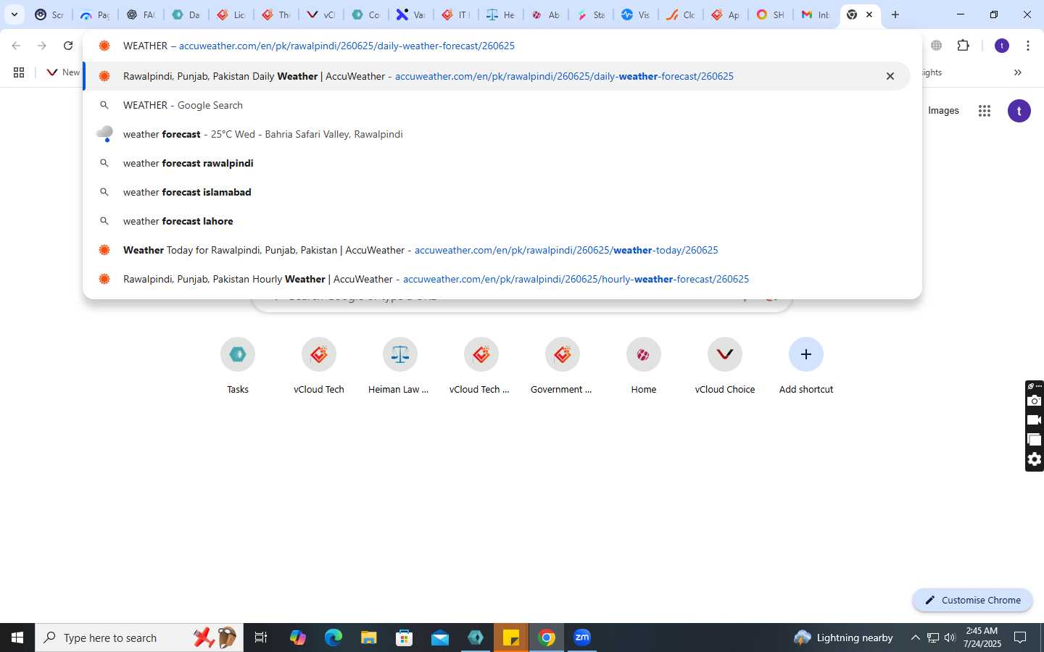Image resolution: width=1044 pixels, height=652 pixels.
Task: Open the 'vCloud Tech ...' shortcut
Action: point(481,366)
